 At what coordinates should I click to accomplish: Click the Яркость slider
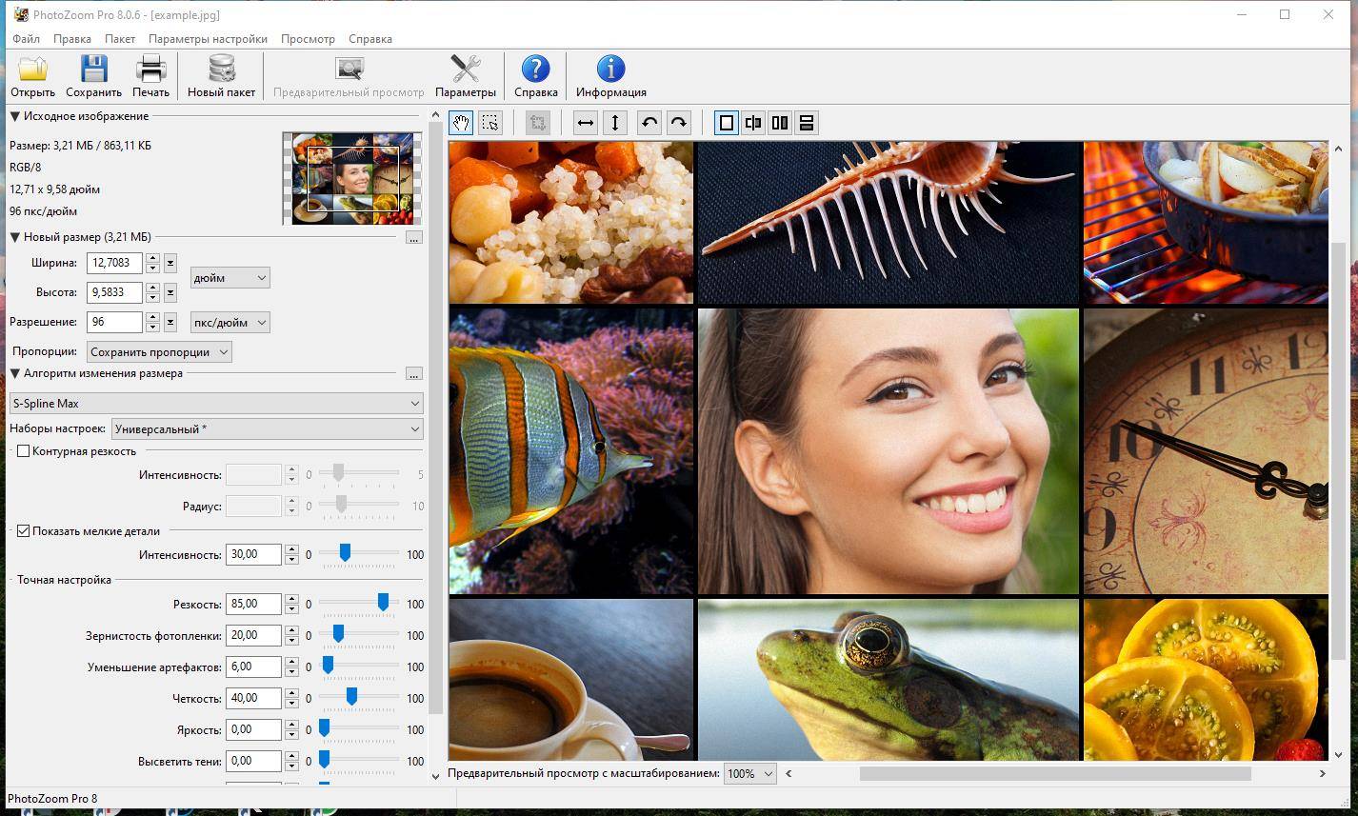tap(359, 729)
